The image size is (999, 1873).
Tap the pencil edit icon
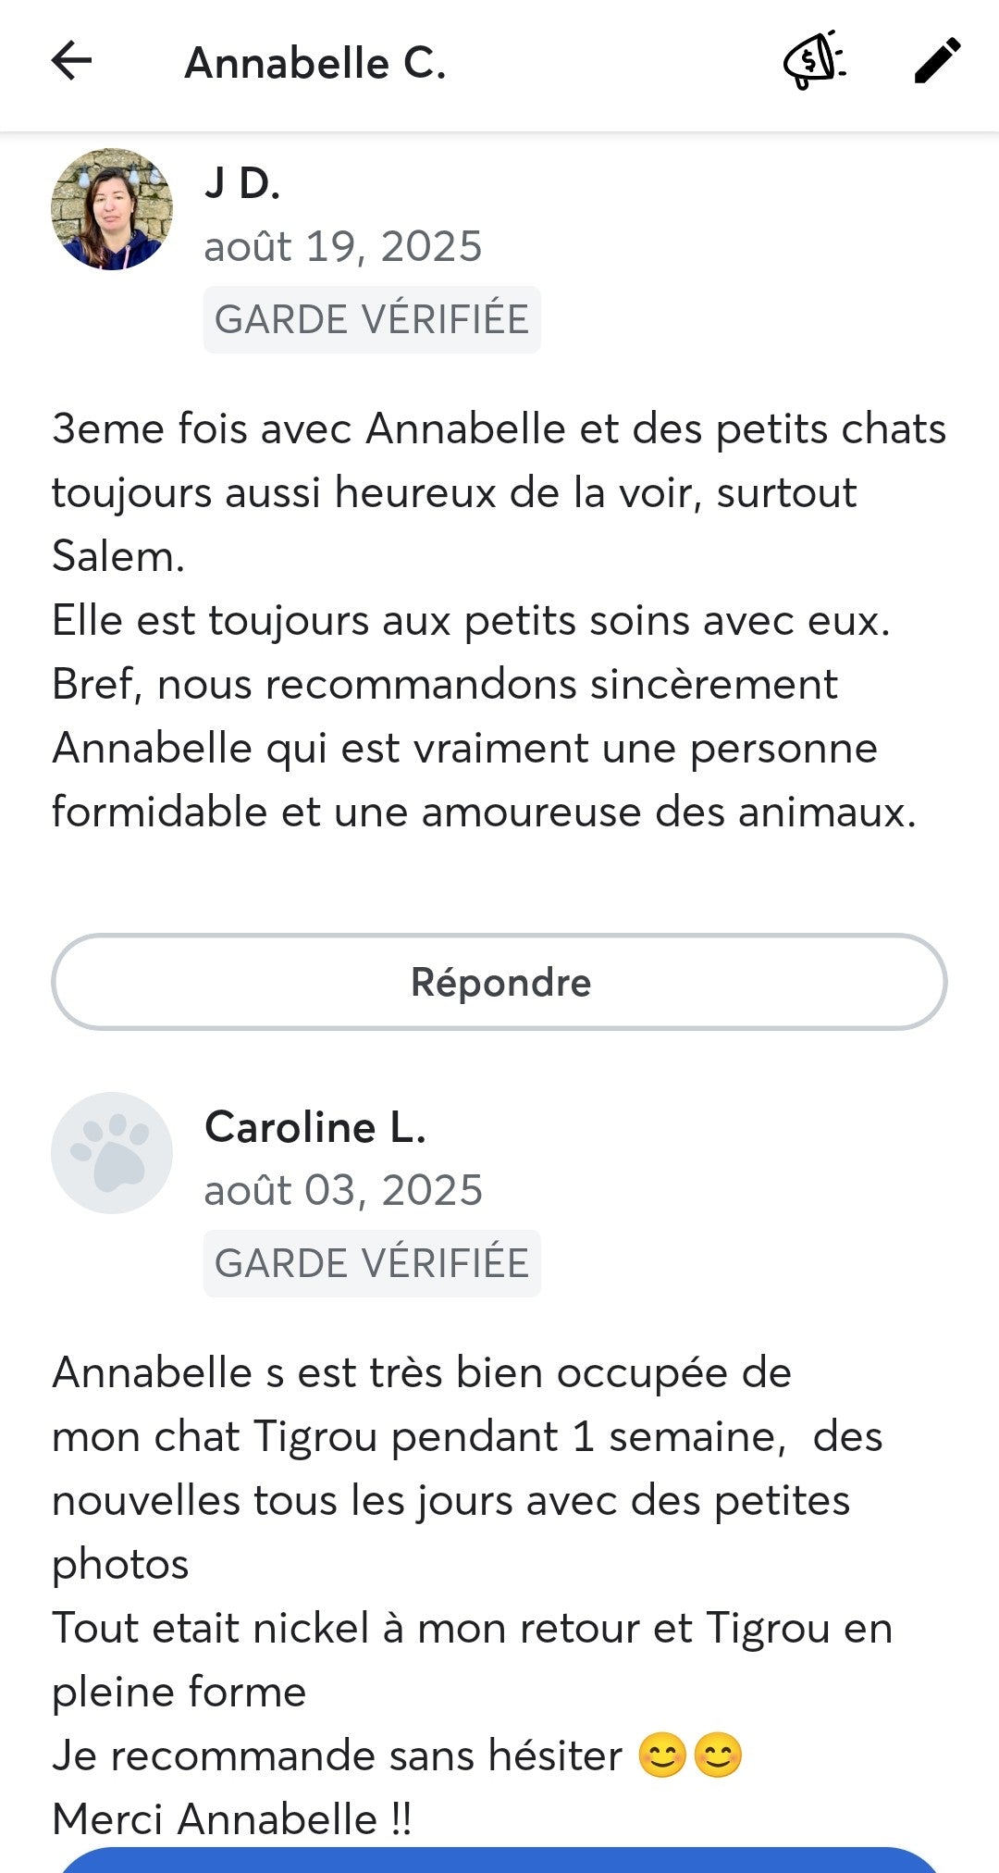[937, 62]
